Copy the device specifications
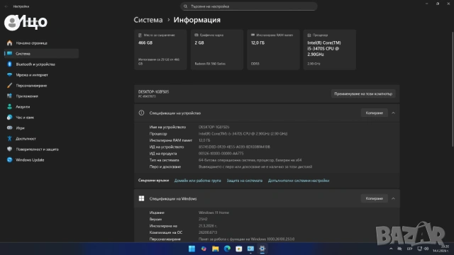 point(374,113)
